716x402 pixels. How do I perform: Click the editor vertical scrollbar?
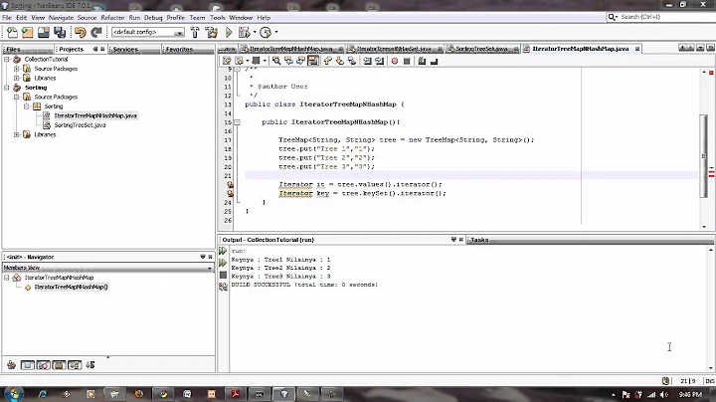click(x=704, y=156)
